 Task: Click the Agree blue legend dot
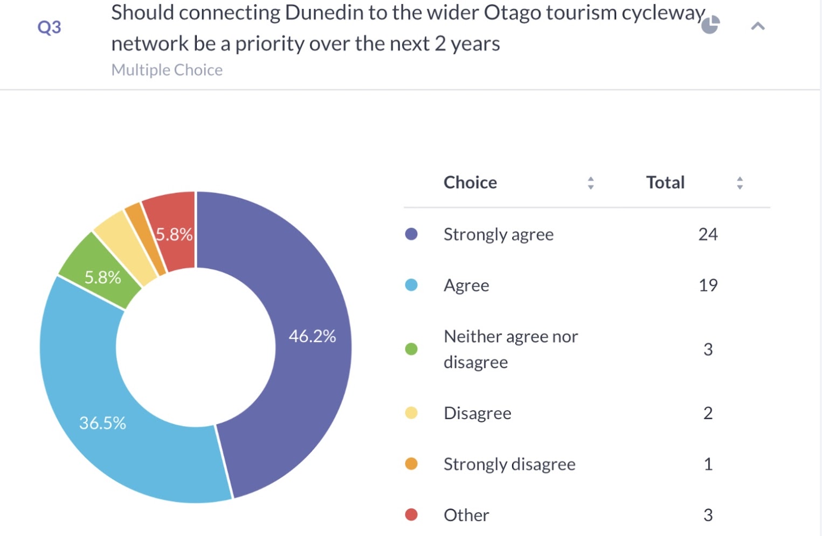pyautogui.click(x=411, y=285)
